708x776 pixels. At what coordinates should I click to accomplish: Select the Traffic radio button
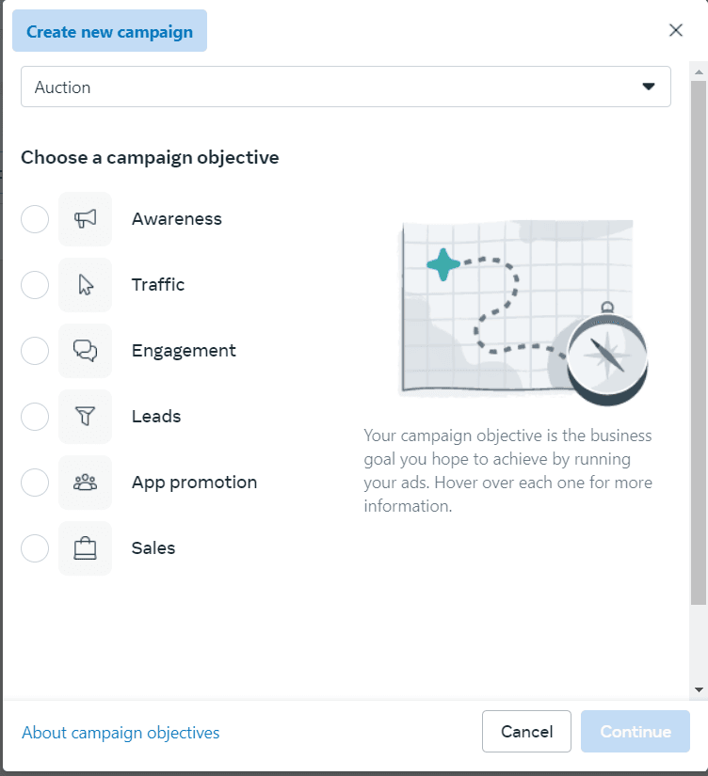(35, 285)
